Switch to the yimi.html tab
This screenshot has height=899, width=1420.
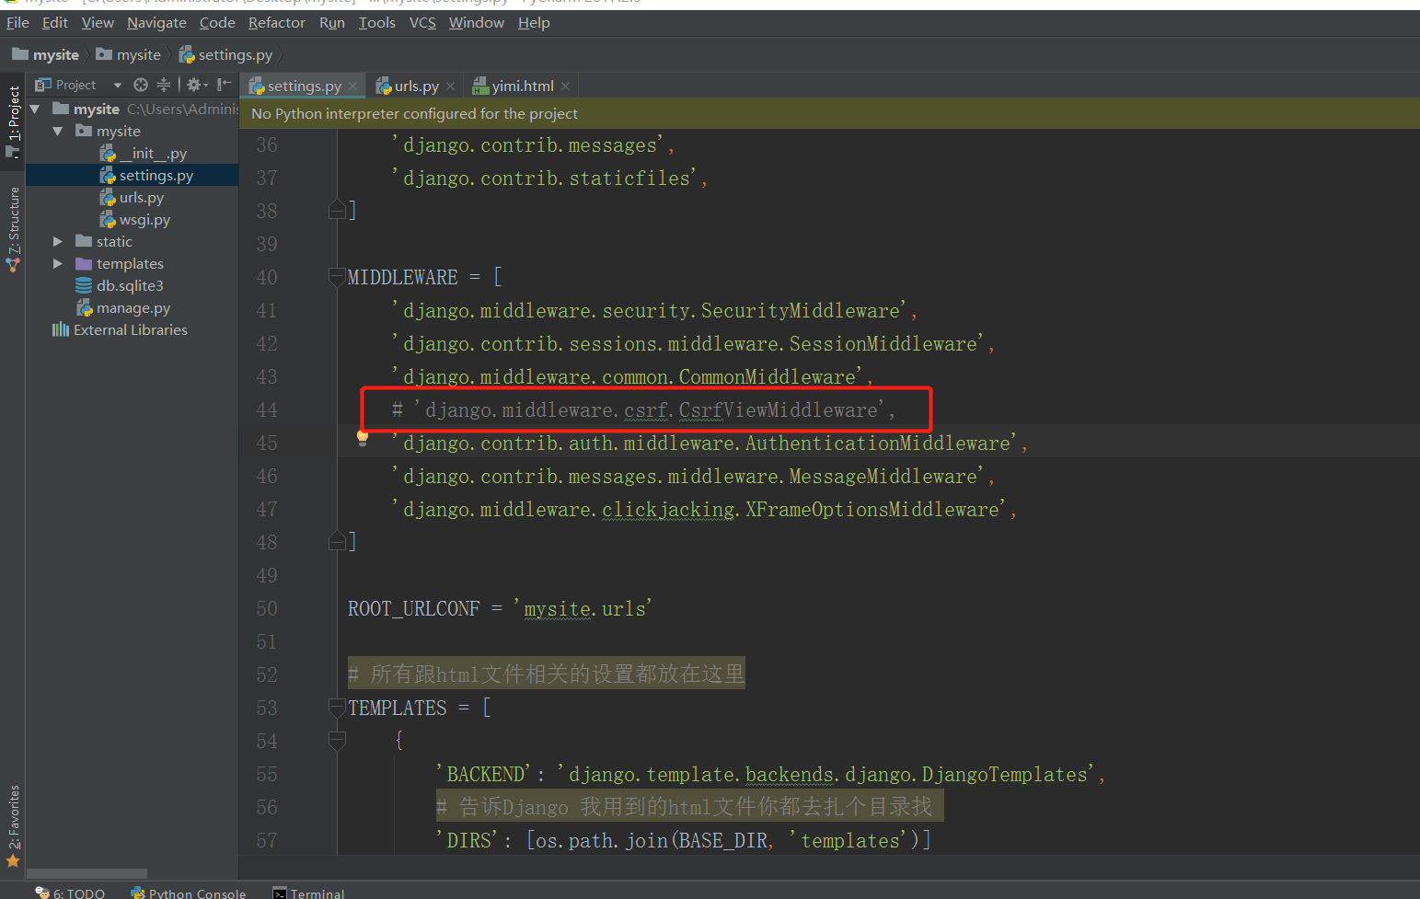pos(521,86)
